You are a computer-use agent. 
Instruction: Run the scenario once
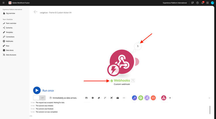point(37,91)
